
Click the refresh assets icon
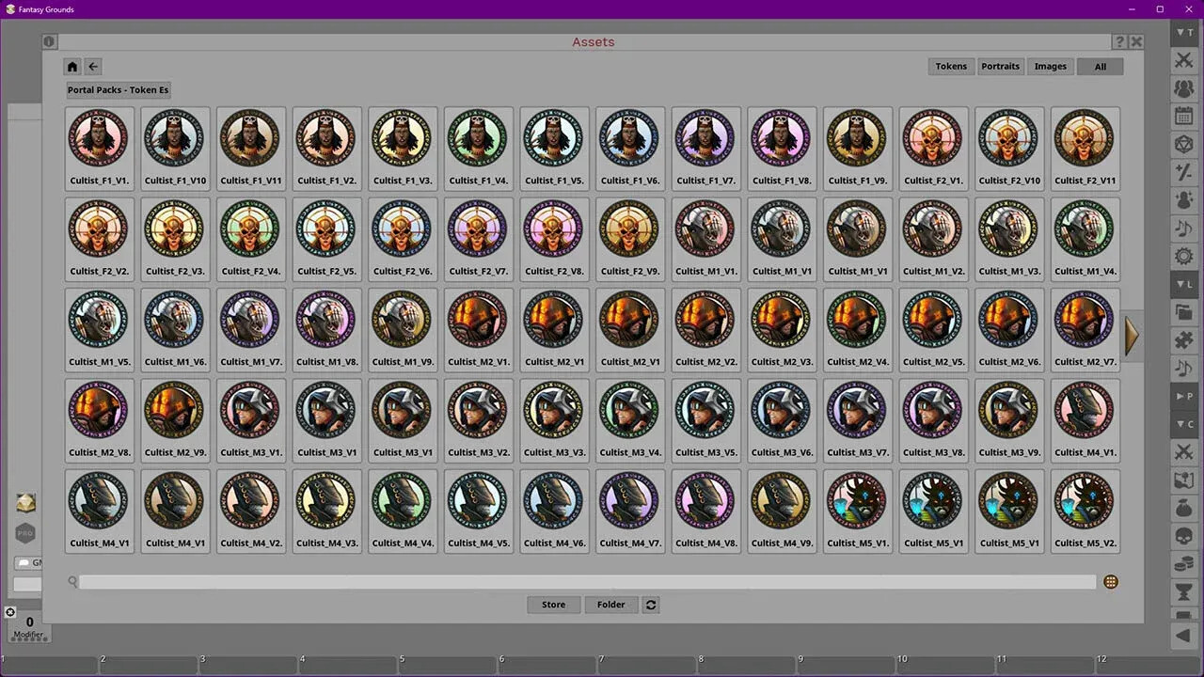point(651,605)
